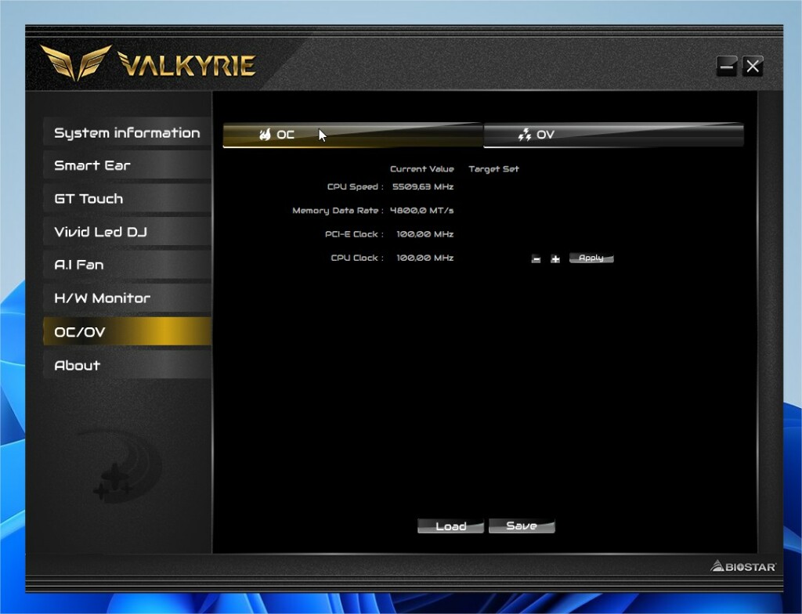The width and height of the screenshot is (802, 614).
Task: Decrease CPU Clock with minus button
Action: (536, 259)
